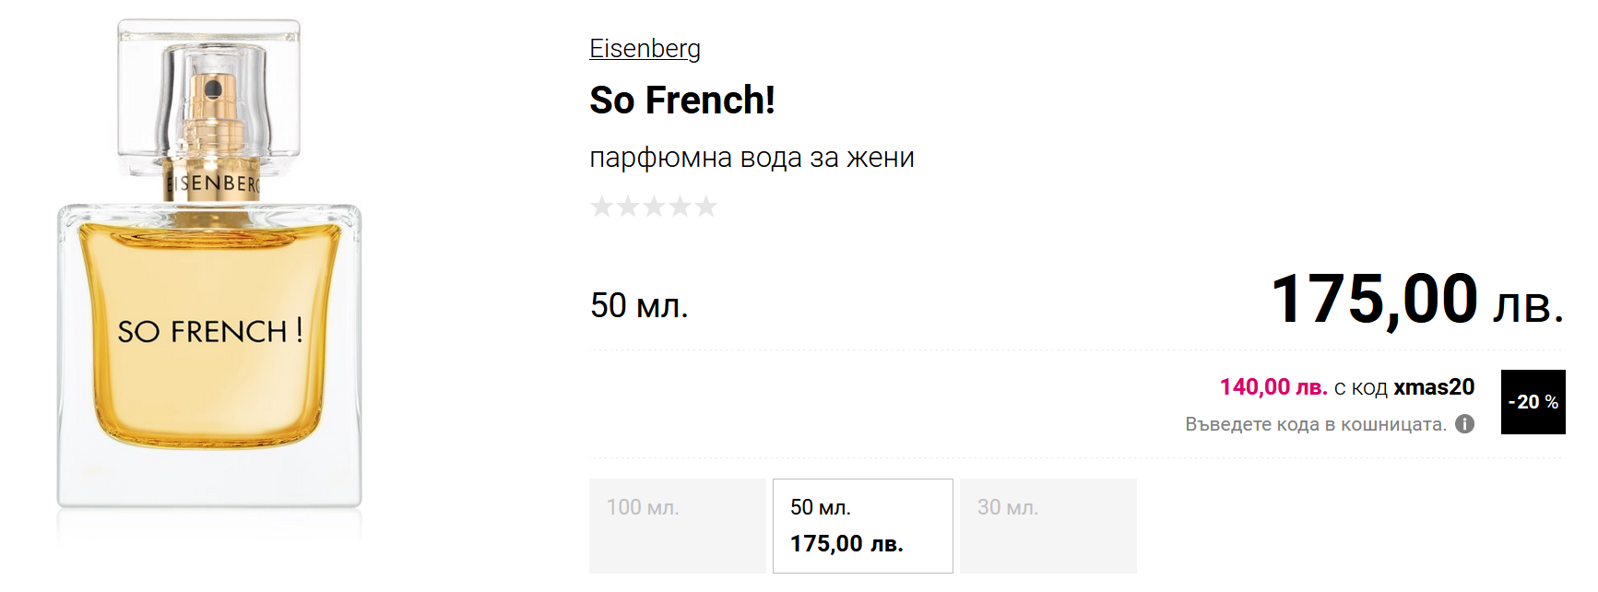Open the perfume bottle product image
Image resolution: width=1598 pixels, height=592 pixels.
pyautogui.click(x=209, y=277)
